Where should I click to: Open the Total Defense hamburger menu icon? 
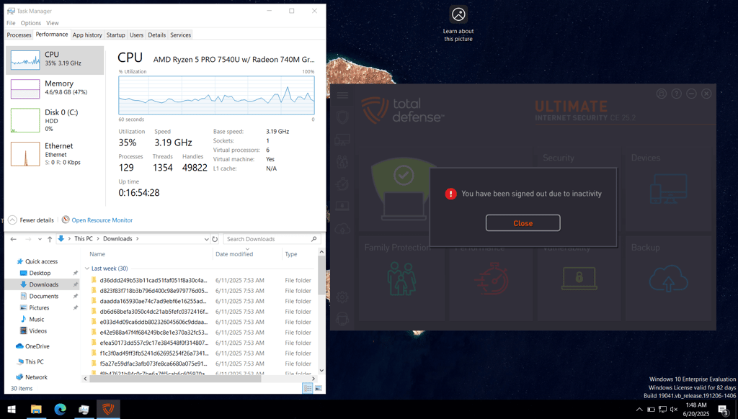pos(342,96)
